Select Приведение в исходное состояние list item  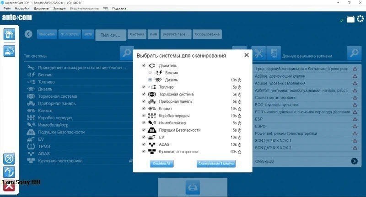79,68
